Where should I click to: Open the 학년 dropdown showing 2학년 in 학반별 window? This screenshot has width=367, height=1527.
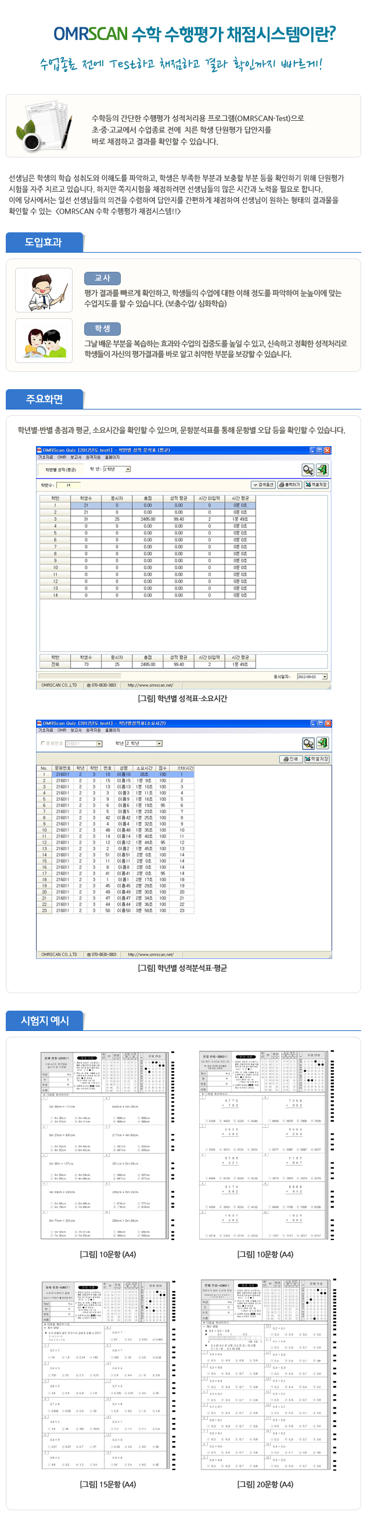[128, 469]
